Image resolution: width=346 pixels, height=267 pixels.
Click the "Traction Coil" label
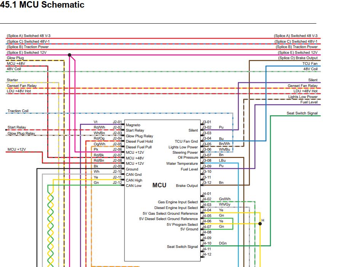18,111
